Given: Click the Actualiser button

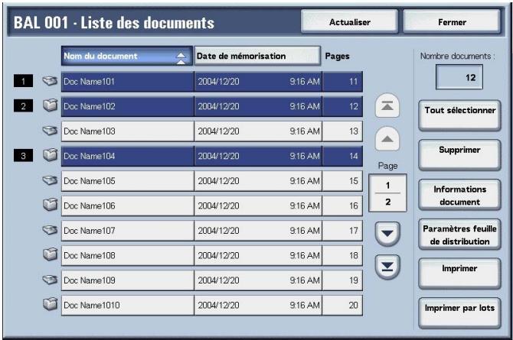Looking at the screenshot, I should (x=349, y=21).
